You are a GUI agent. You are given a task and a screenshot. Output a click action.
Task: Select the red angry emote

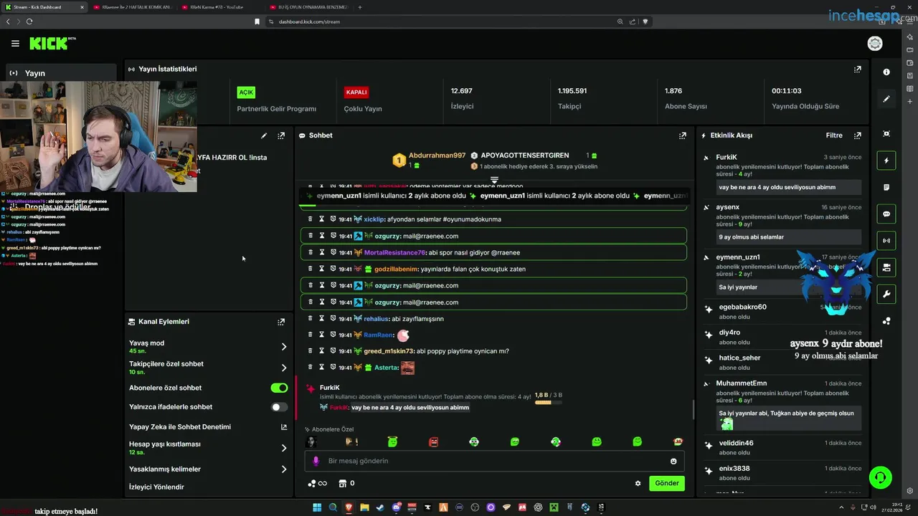433,442
